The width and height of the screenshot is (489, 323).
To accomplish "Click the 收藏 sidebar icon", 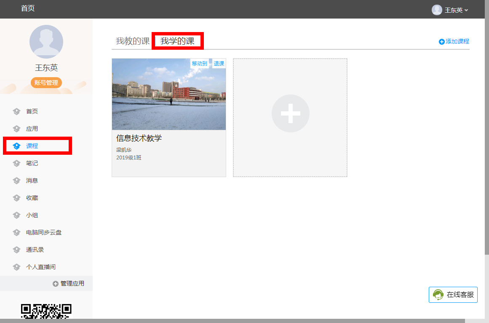I will 16,198.
